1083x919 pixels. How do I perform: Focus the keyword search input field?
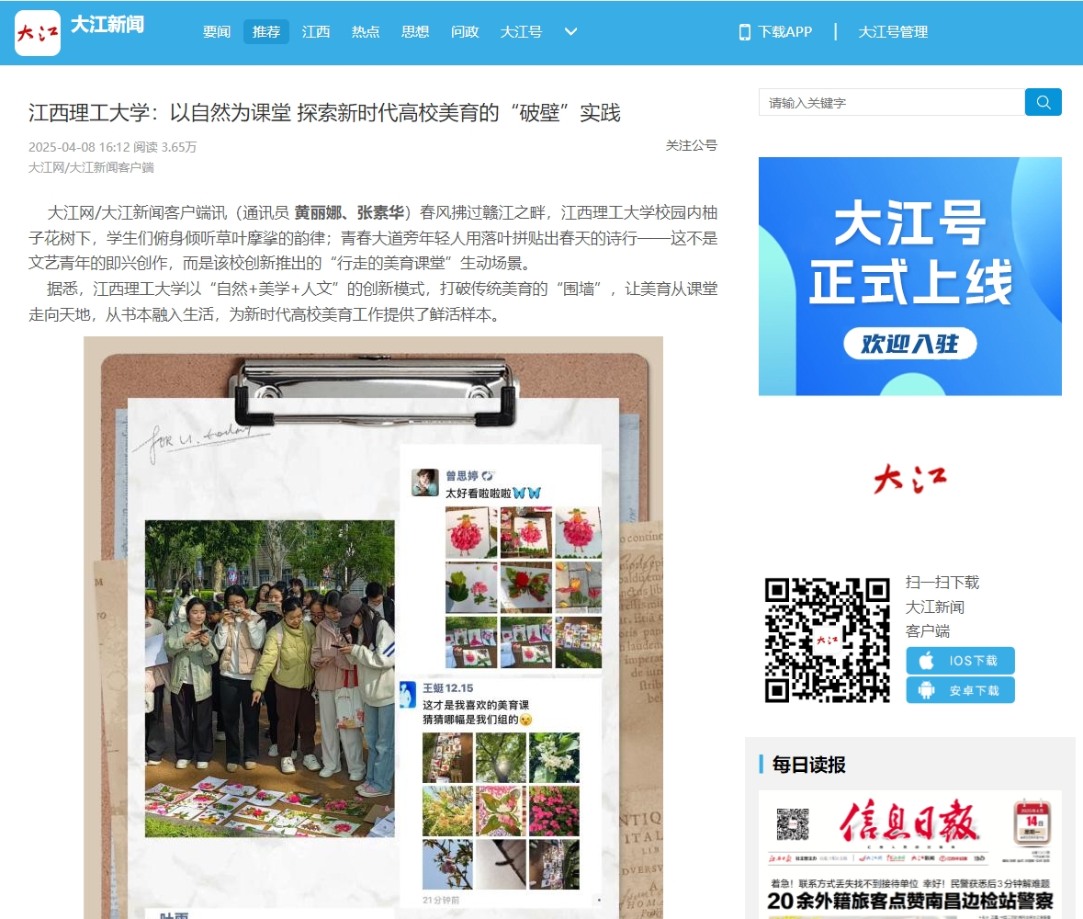(x=891, y=102)
